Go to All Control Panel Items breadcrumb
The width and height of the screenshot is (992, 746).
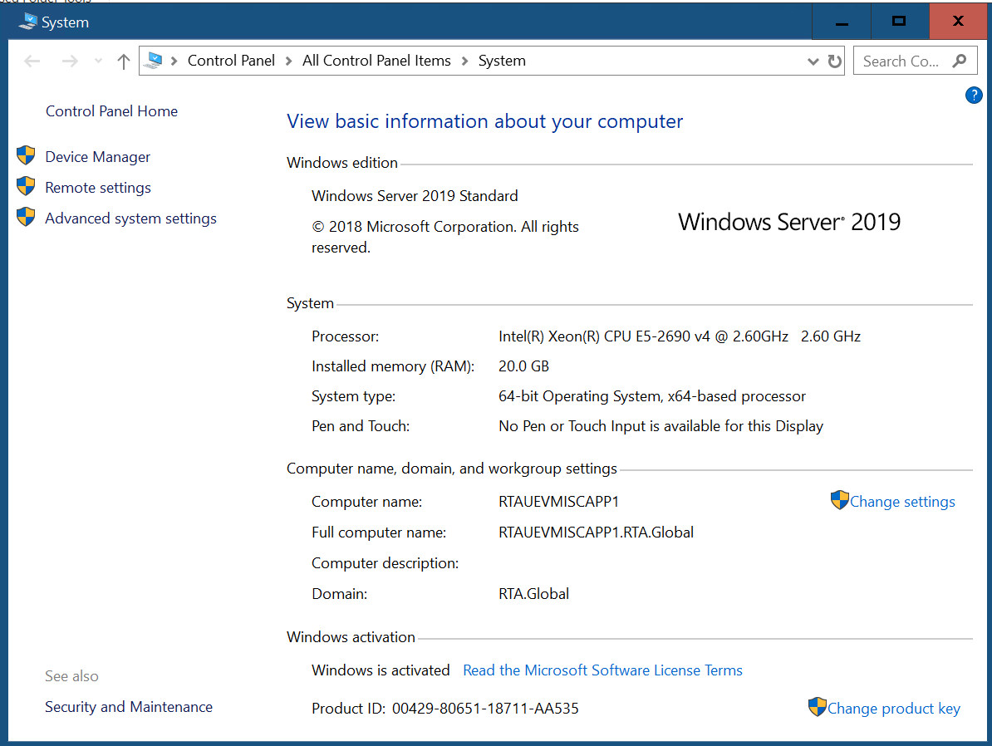[376, 61]
